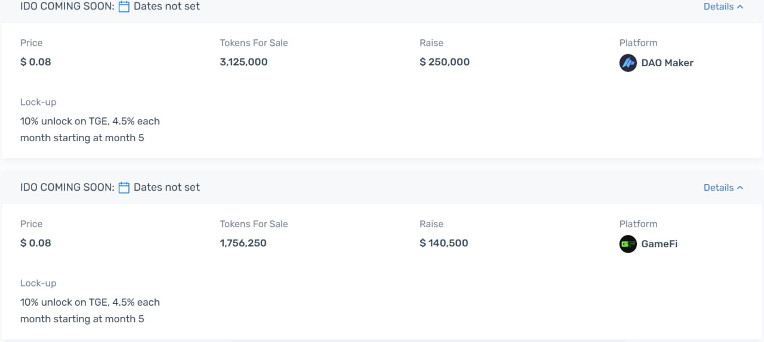This screenshot has width=764, height=342.
Task: Click the $ 0.08 price in the GameFi card
Action: point(36,243)
